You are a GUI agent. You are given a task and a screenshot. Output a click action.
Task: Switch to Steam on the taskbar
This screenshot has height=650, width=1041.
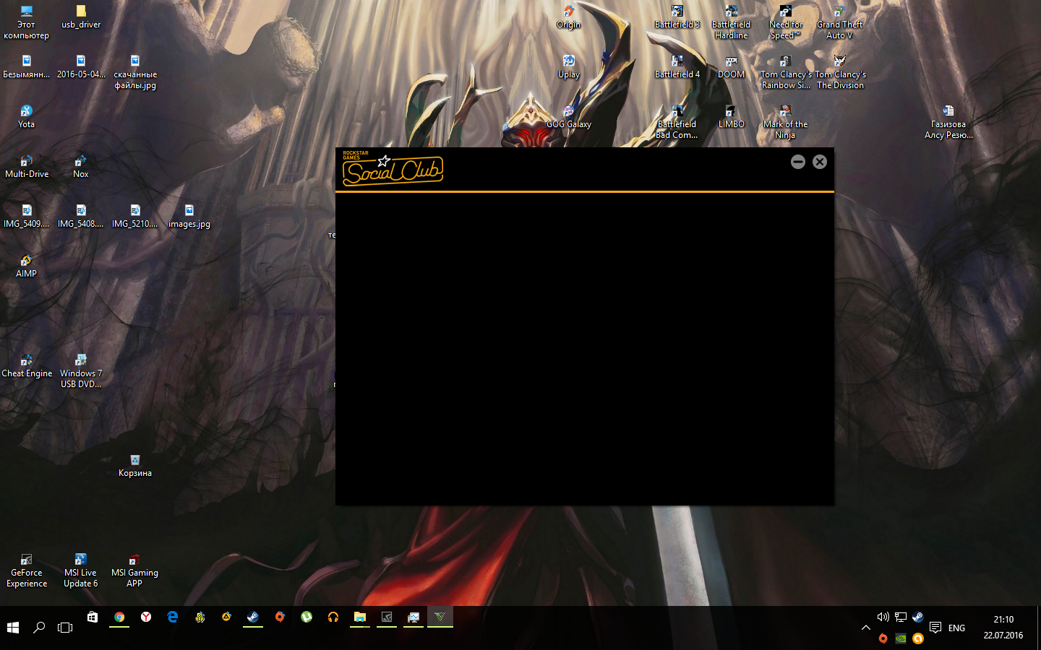click(253, 617)
